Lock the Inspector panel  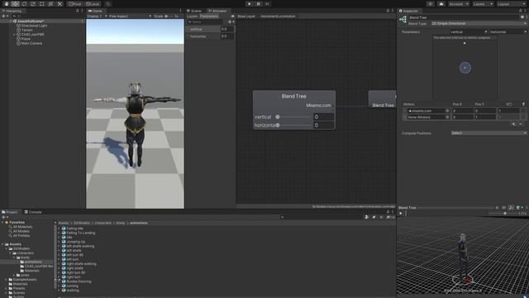[x=521, y=11]
